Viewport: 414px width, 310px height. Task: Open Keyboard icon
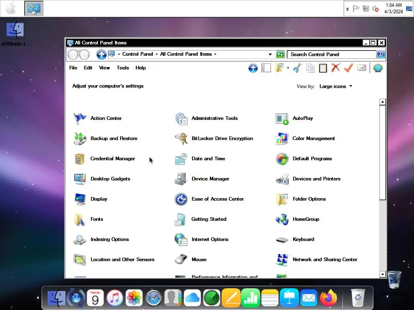[x=282, y=240]
